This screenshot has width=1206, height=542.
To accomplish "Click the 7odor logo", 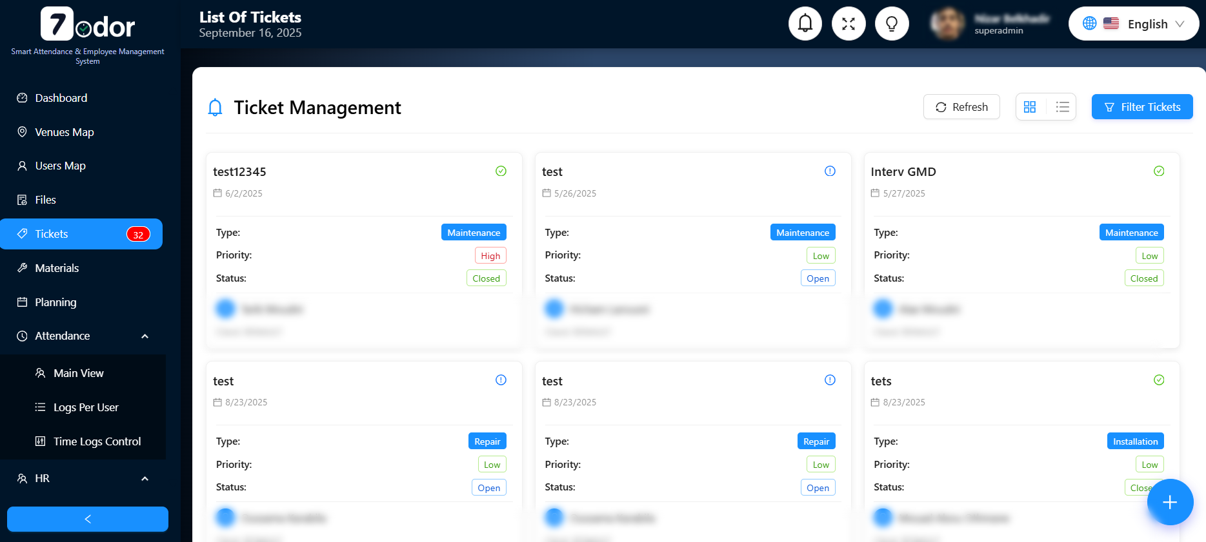I will (88, 25).
